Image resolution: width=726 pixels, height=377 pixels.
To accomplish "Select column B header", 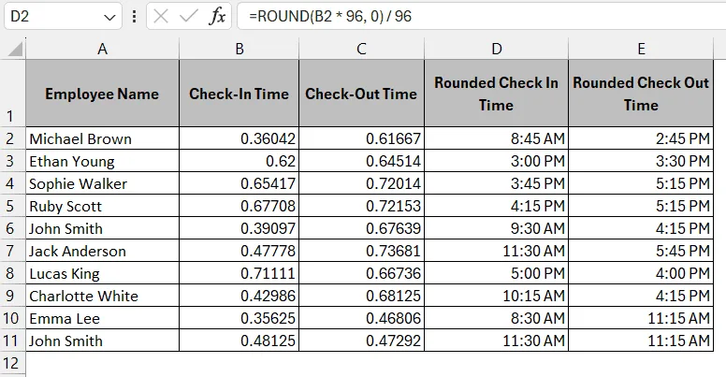I will click(239, 49).
